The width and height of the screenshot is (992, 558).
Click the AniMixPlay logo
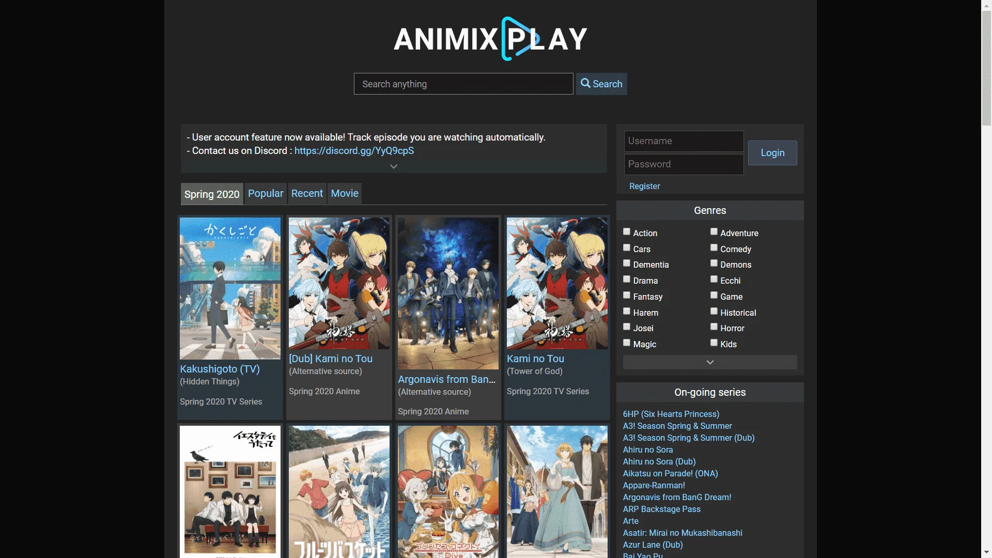point(490,39)
